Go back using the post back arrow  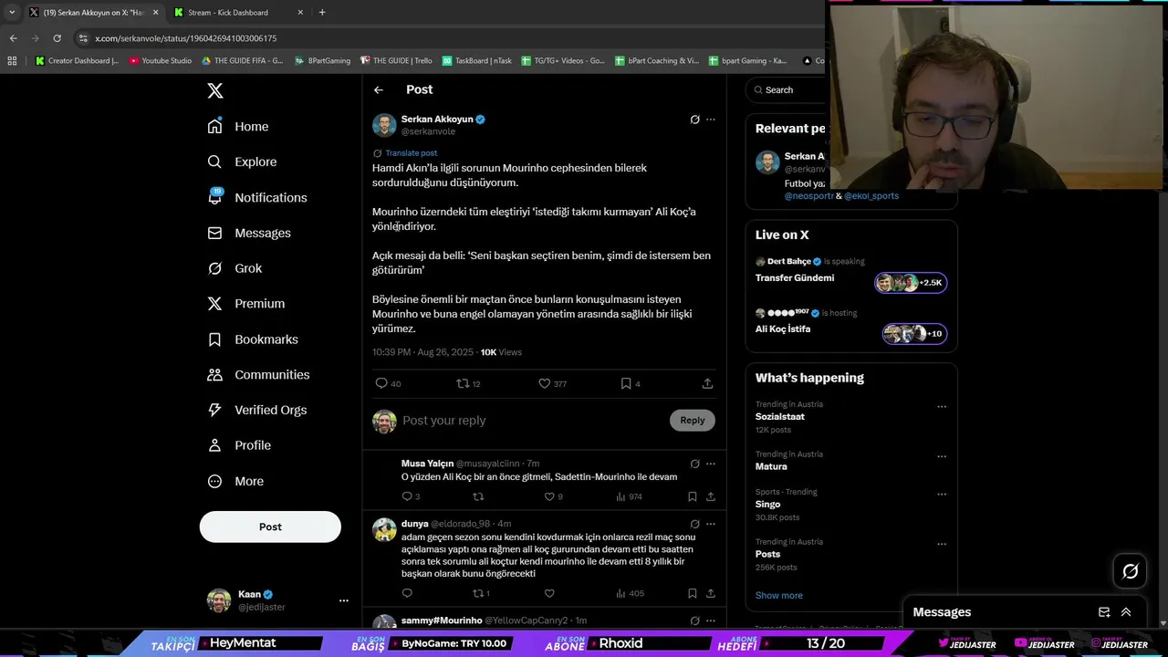[379, 89]
